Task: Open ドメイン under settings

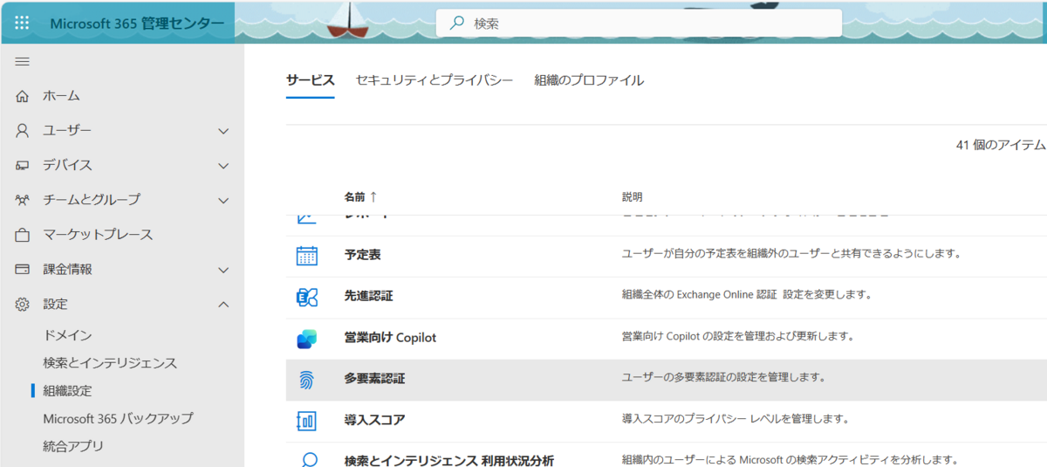Action: [x=67, y=335]
